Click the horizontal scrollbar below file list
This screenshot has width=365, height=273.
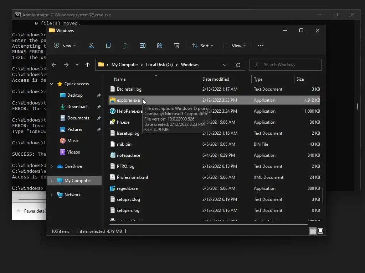[208, 224]
